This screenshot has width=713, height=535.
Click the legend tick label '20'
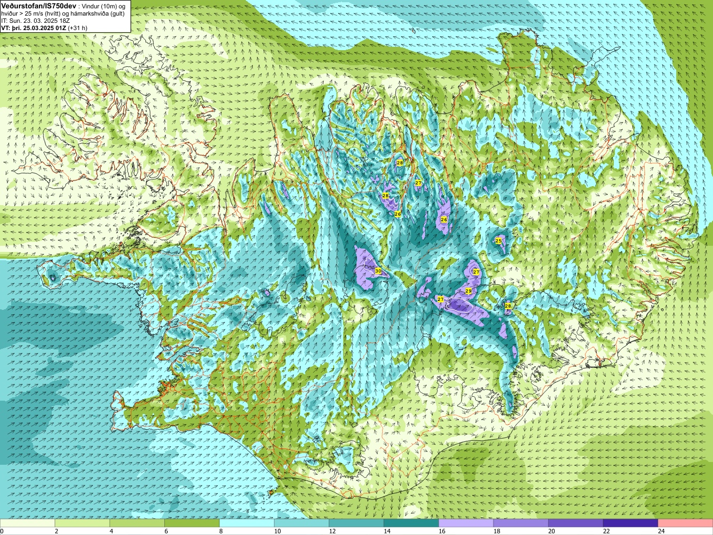coord(551,531)
